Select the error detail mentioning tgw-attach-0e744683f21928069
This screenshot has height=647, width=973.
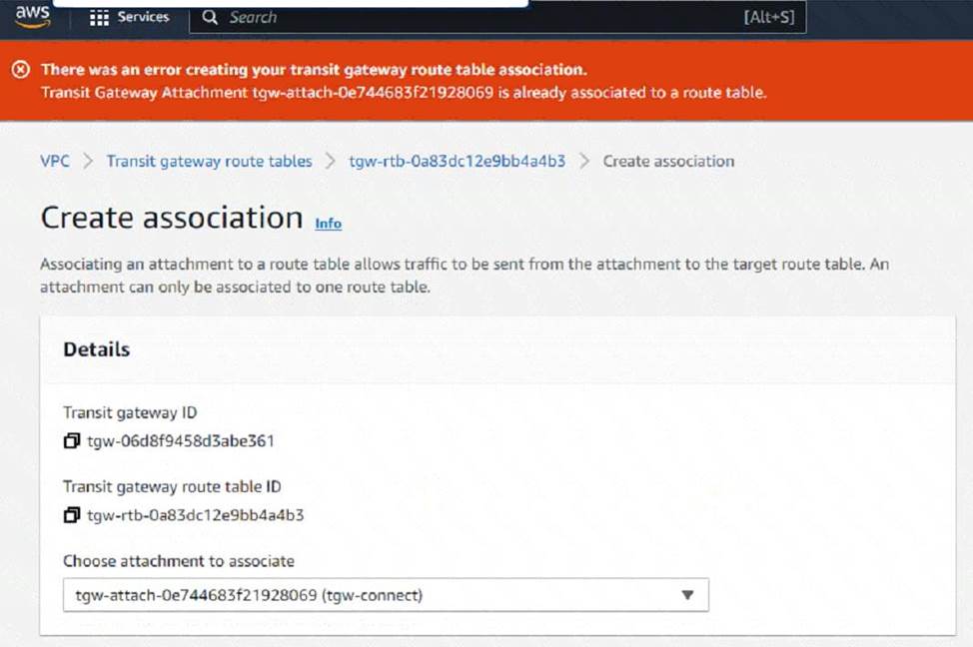pyautogui.click(x=404, y=93)
